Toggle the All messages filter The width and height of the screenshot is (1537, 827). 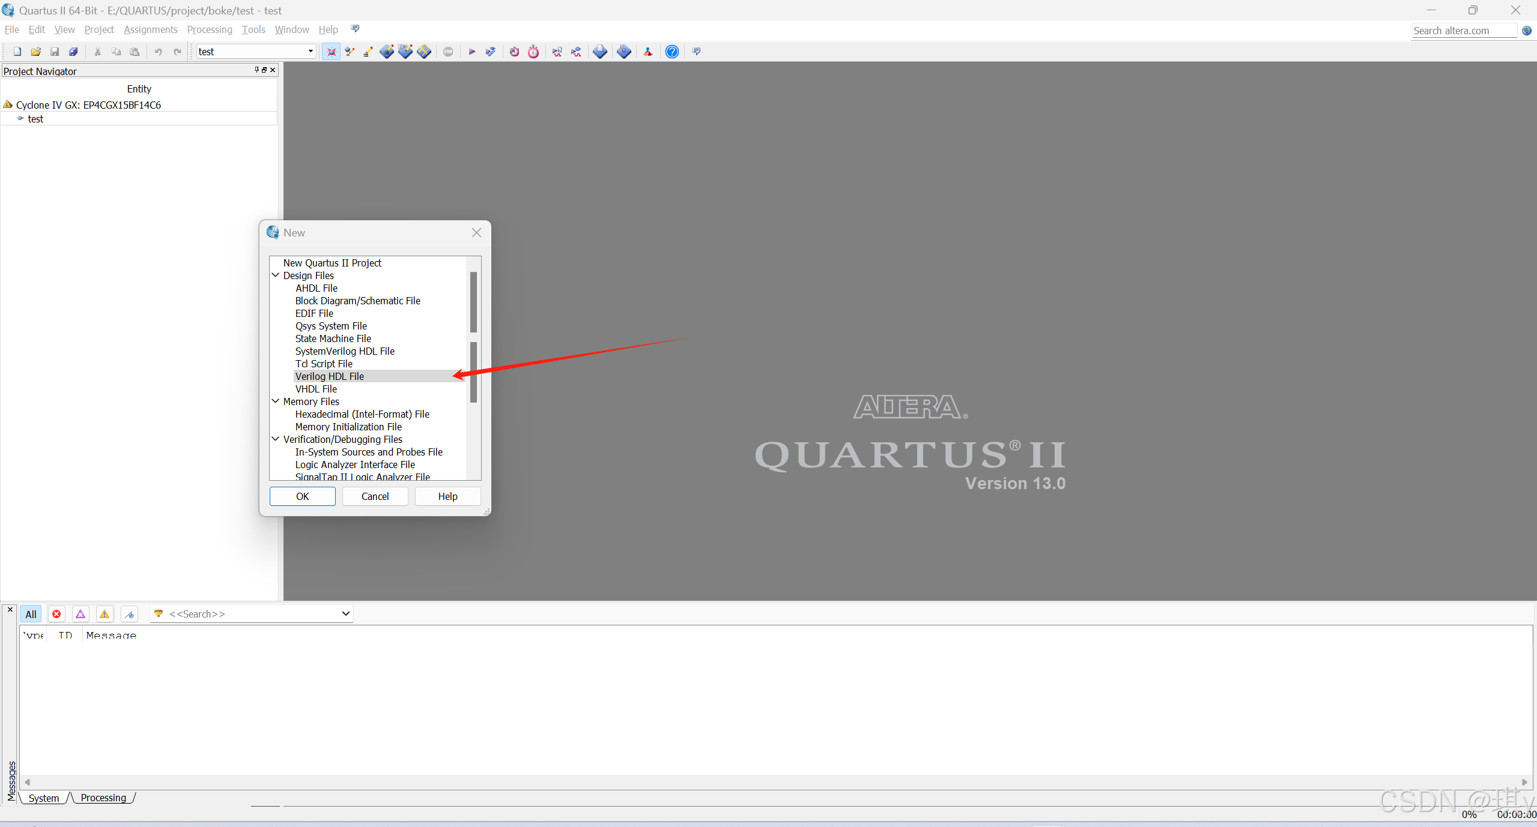(x=31, y=614)
